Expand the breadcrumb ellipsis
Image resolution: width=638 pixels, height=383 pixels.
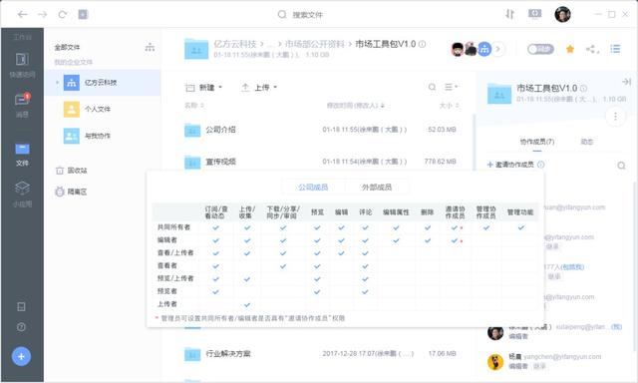click(270, 44)
